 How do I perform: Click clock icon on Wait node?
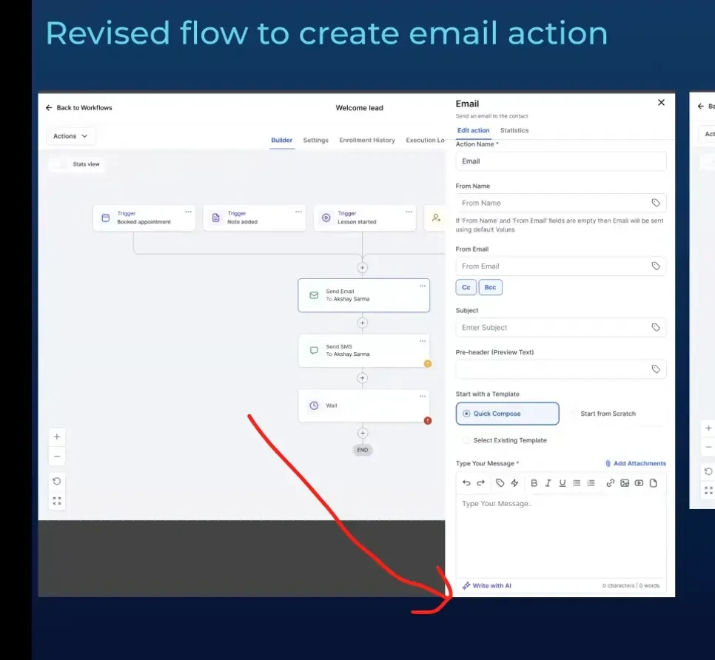314,405
